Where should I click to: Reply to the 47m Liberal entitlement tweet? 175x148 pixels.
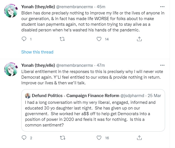click(x=24, y=138)
